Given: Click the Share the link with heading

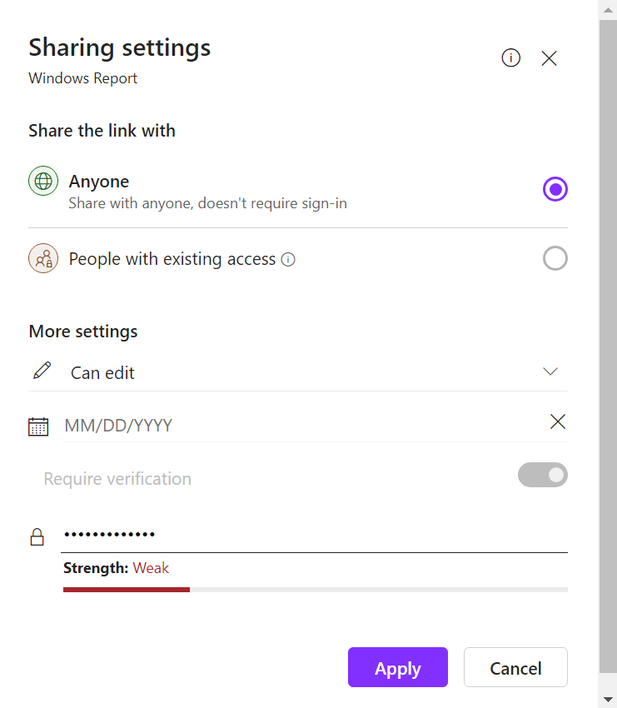Looking at the screenshot, I should pyautogui.click(x=102, y=131).
